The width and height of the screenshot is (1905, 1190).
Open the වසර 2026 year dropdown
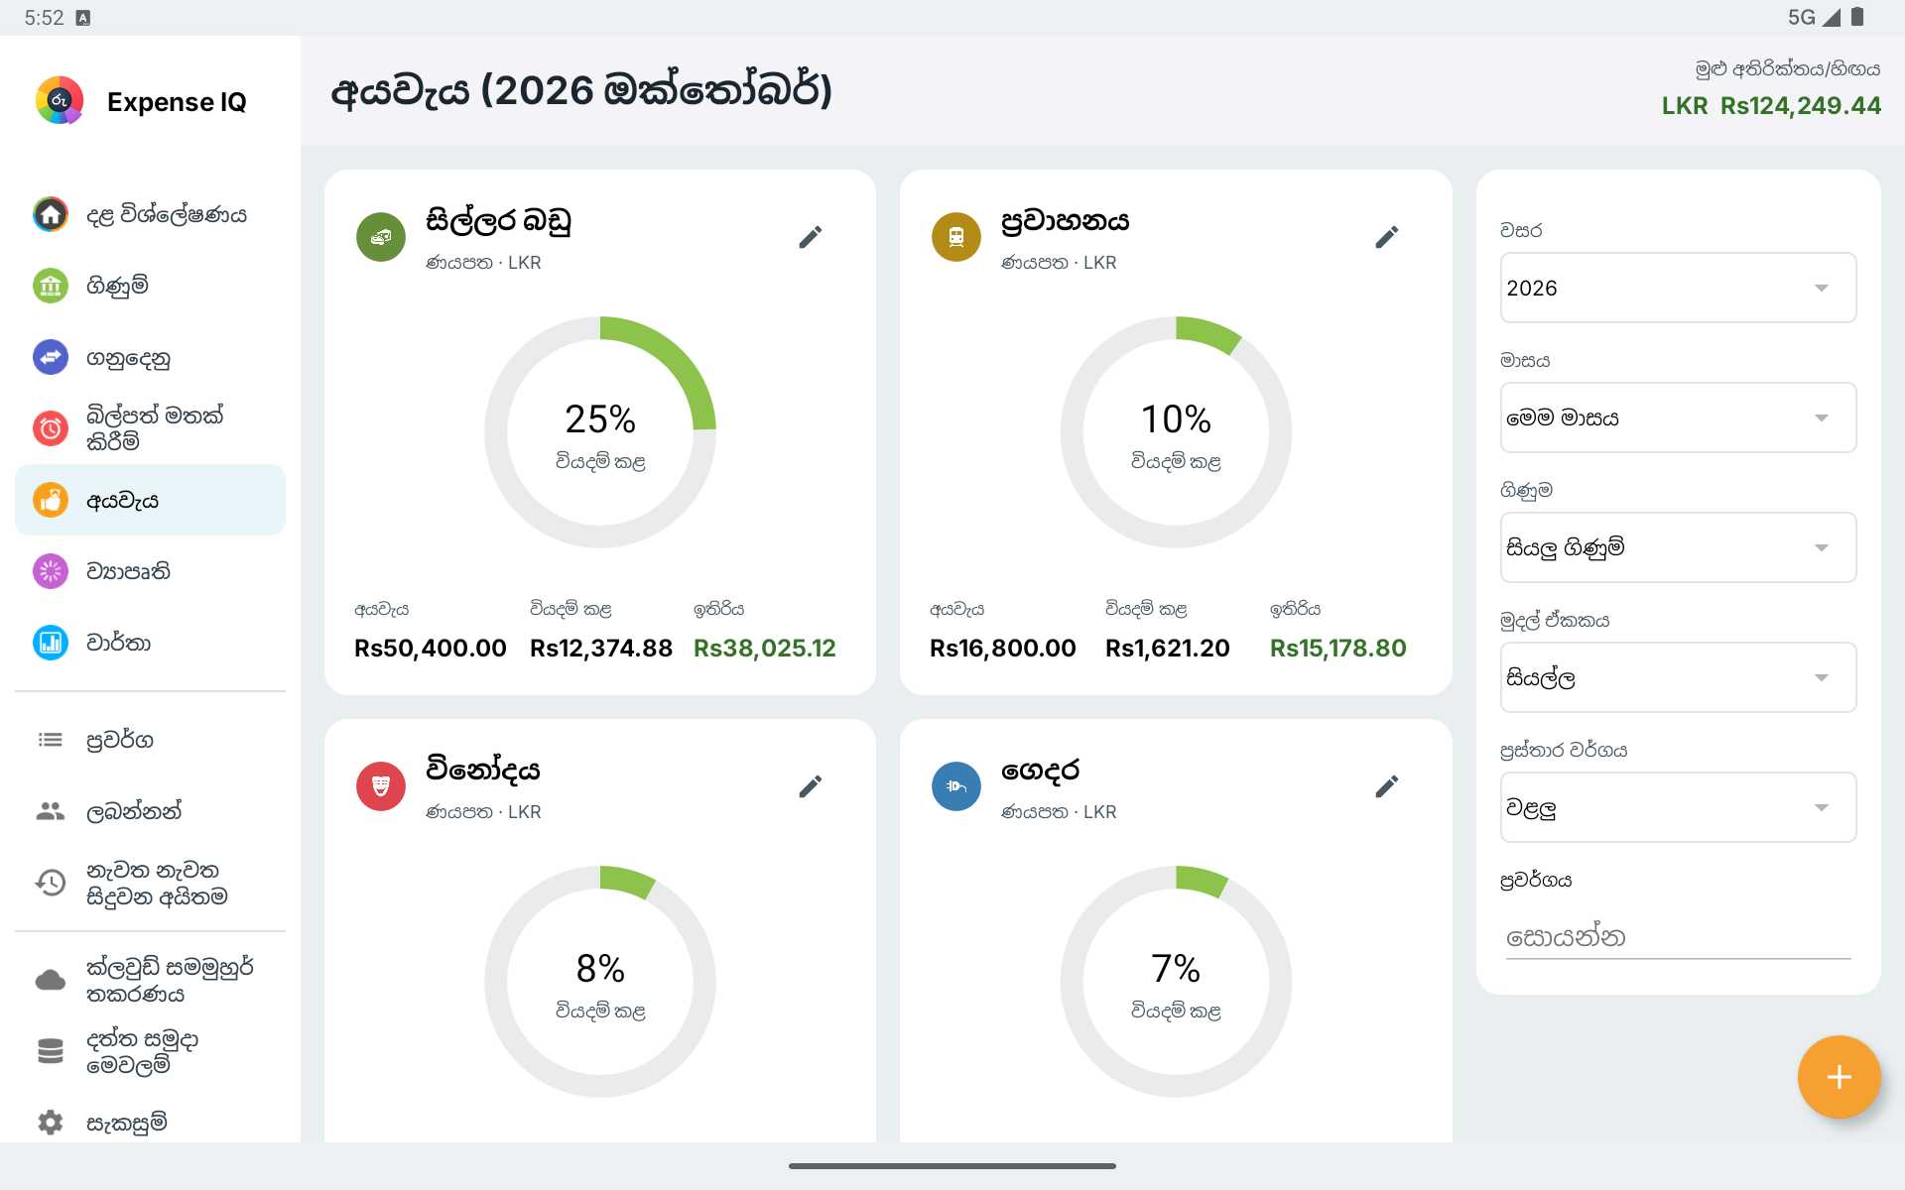1678,288
